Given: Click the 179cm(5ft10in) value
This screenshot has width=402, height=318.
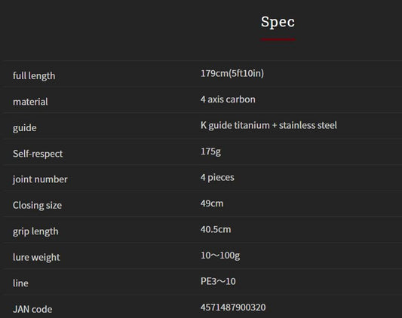Looking at the screenshot, I should pyautogui.click(x=232, y=74).
